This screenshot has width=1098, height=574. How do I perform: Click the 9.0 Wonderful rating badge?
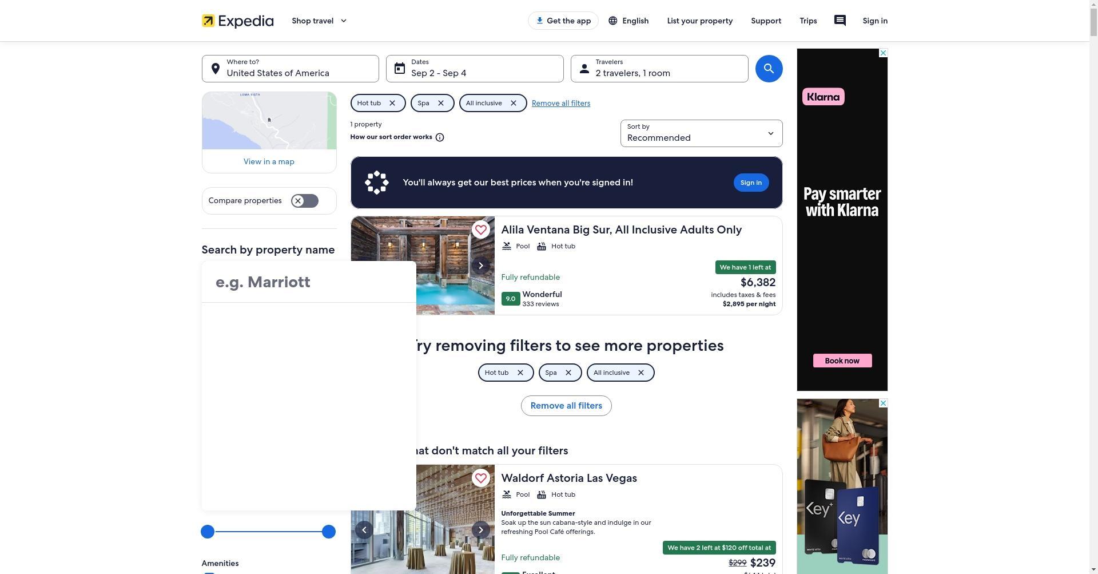coord(511,299)
